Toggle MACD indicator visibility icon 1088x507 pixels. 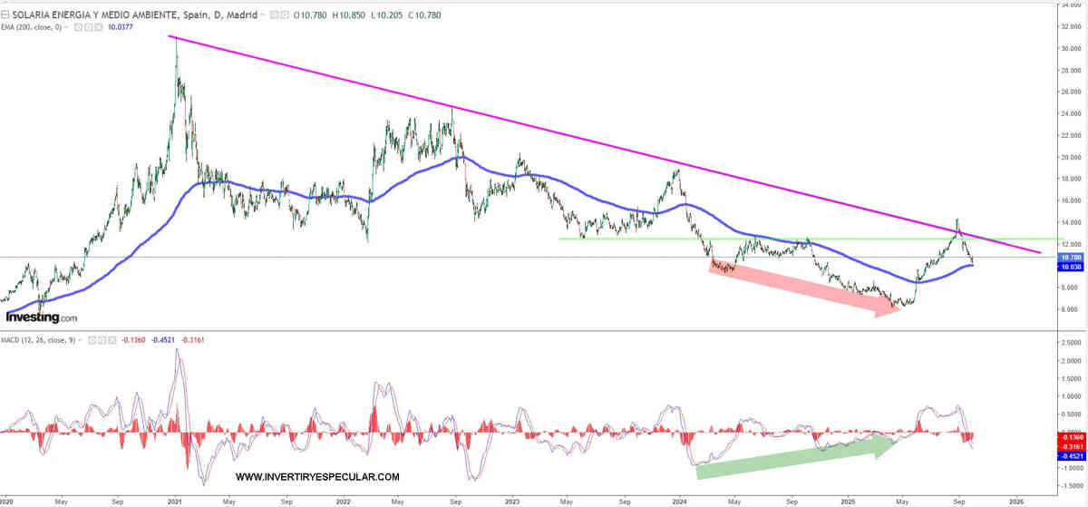pyautogui.click(x=90, y=339)
